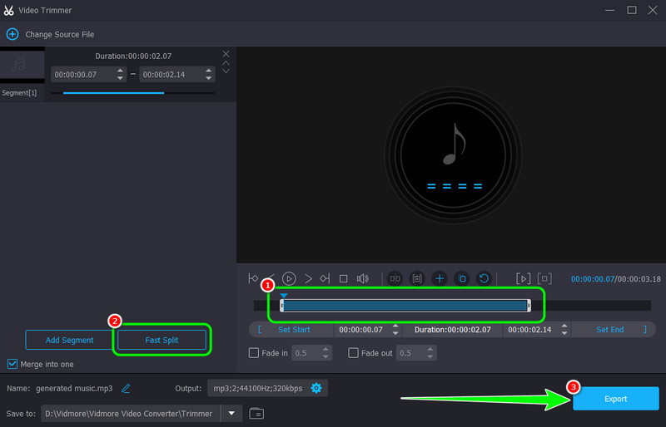Click the Reset circular arrow icon
The image size is (666, 427).
484,278
